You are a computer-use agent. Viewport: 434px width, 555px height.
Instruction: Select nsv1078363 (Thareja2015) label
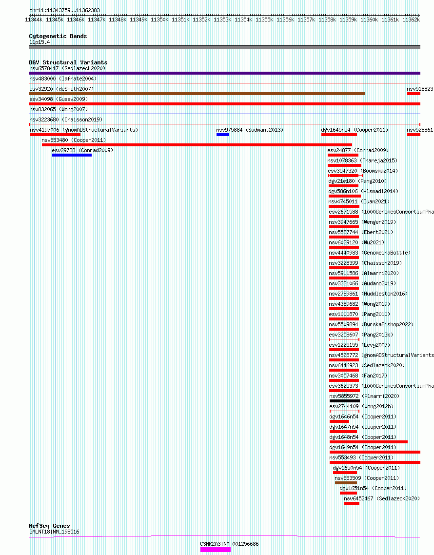[x=362, y=160]
